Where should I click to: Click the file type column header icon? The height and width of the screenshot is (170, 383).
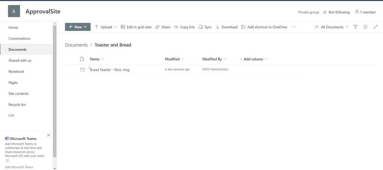click(82, 59)
